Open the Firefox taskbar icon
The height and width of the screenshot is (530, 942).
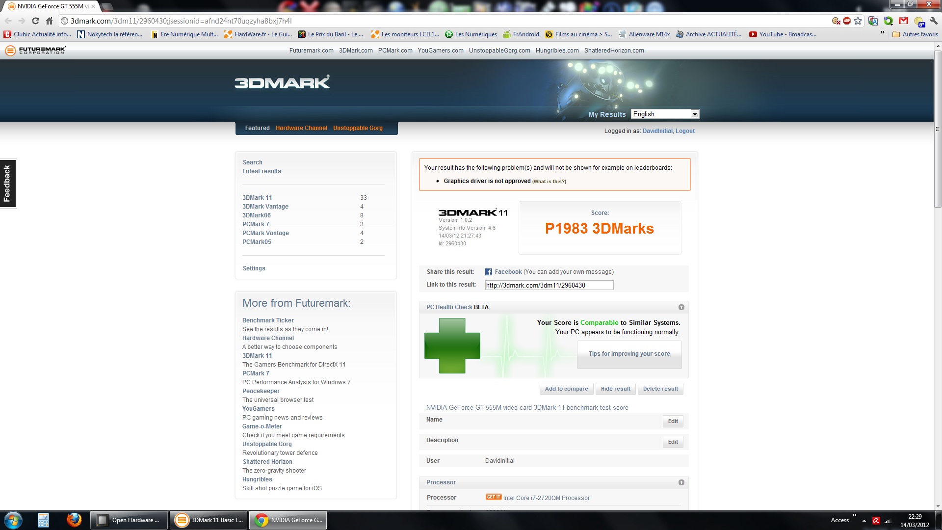(74, 520)
